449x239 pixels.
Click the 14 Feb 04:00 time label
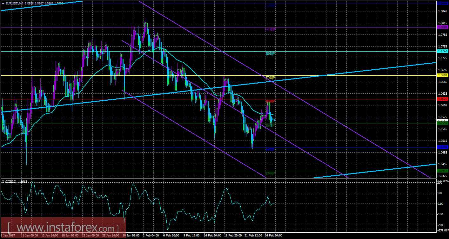[212, 236]
